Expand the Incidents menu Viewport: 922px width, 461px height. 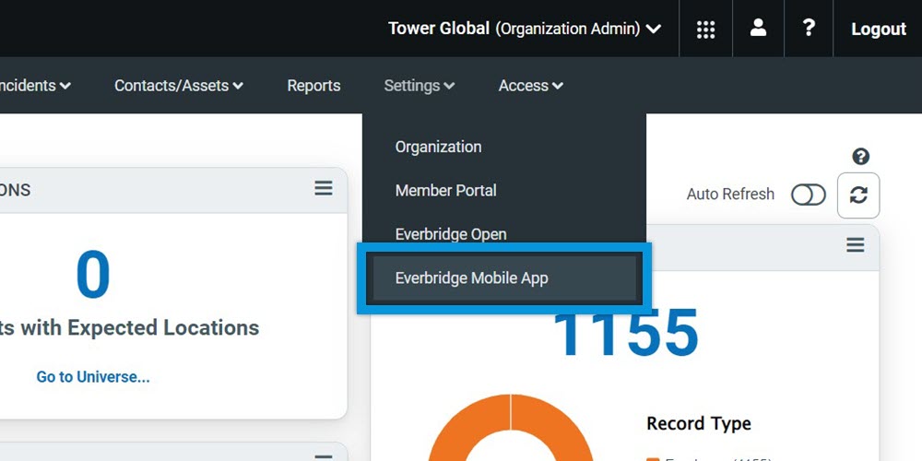click(x=34, y=85)
